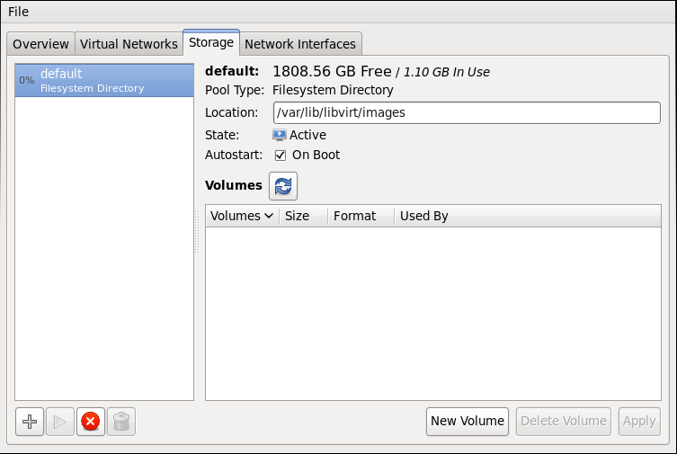This screenshot has width=677, height=454.
Task: Select the Storage tab
Action: coord(211,42)
